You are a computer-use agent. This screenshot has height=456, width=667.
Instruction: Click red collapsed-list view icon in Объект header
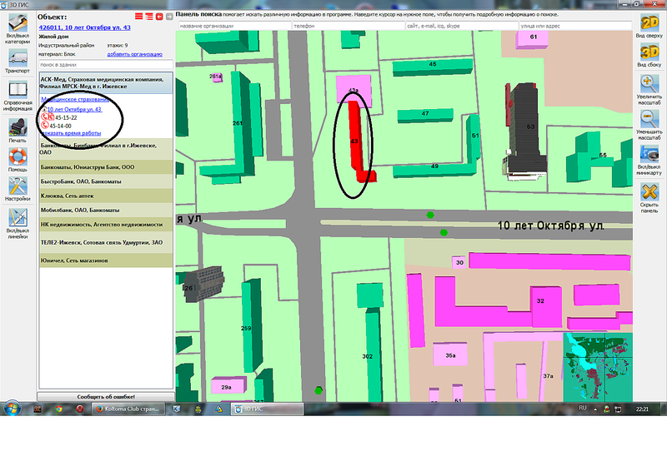138,17
